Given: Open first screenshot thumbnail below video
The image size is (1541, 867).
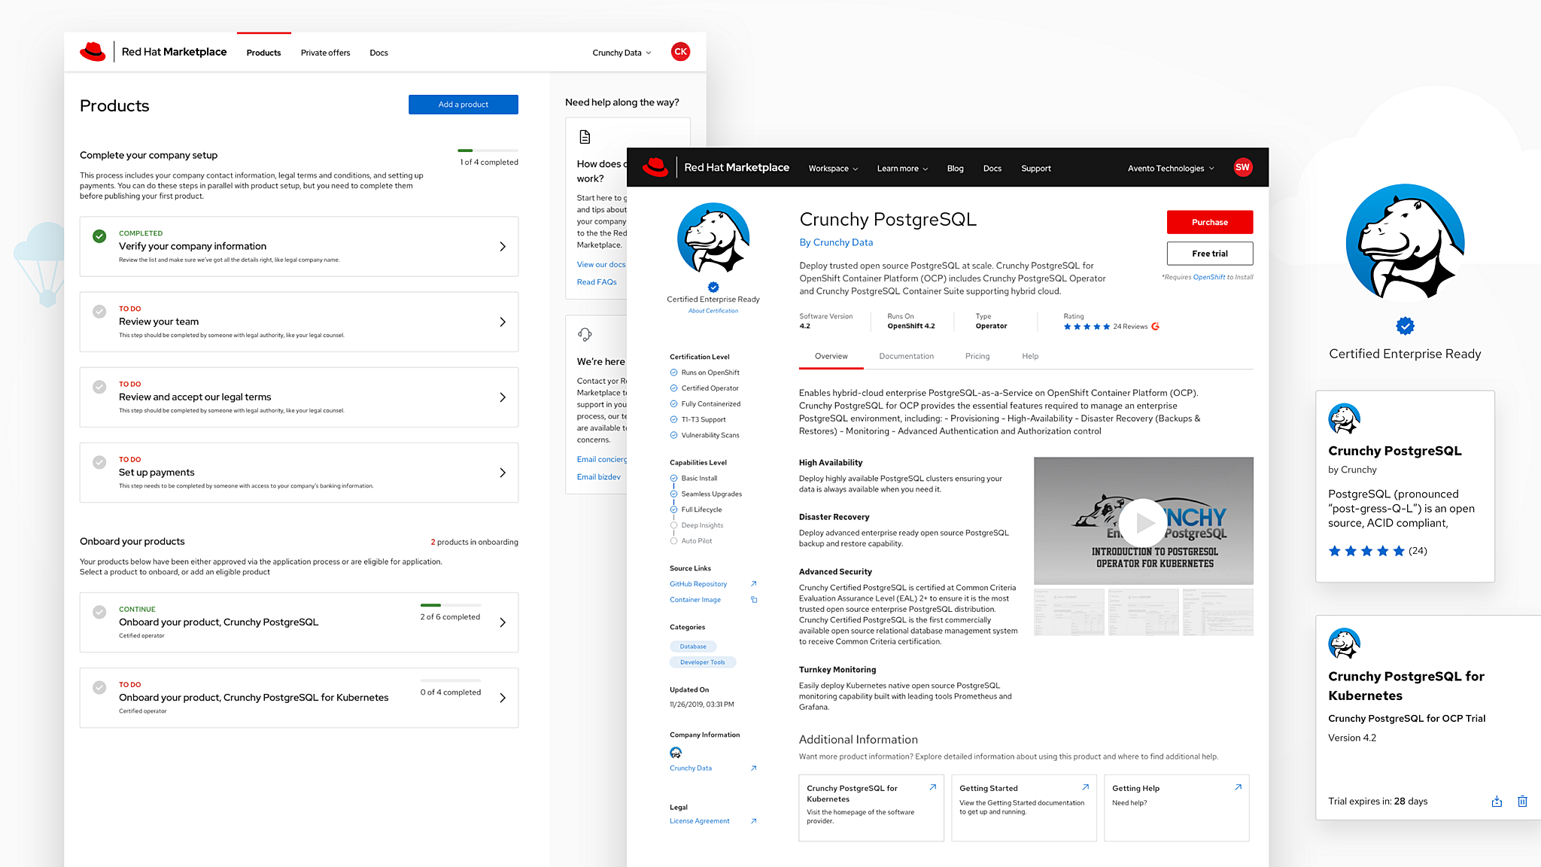Looking at the screenshot, I should coord(1069,613).
